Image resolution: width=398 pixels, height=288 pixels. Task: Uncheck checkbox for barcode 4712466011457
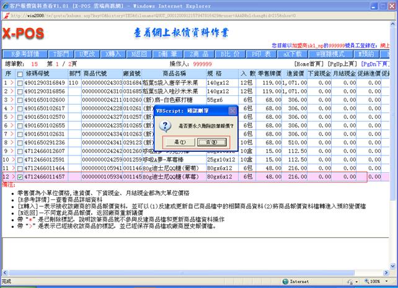(20, 177)
